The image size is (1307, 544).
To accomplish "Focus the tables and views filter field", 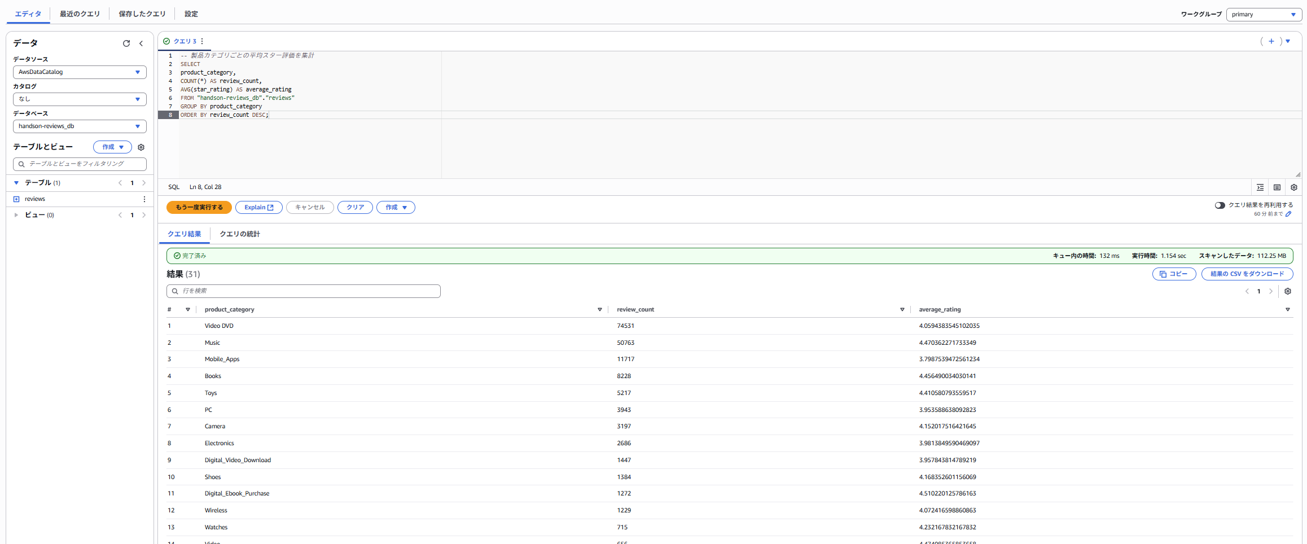I will click(80, 164).
